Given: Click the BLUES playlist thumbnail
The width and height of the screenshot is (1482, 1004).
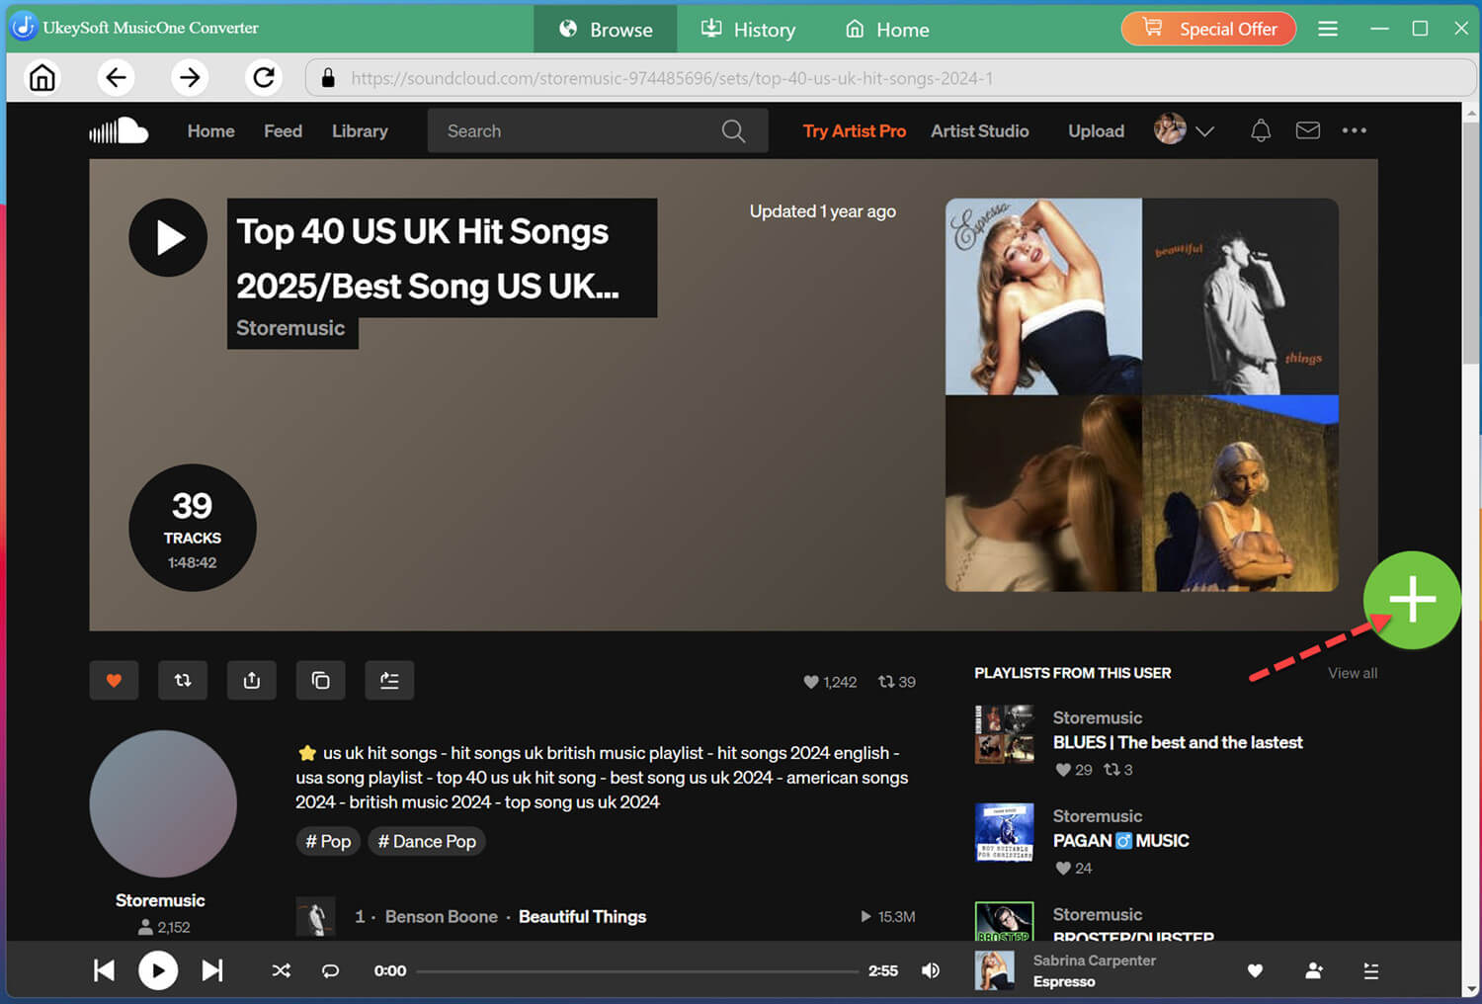Looking at the screenshot, I should point(1005,734).
